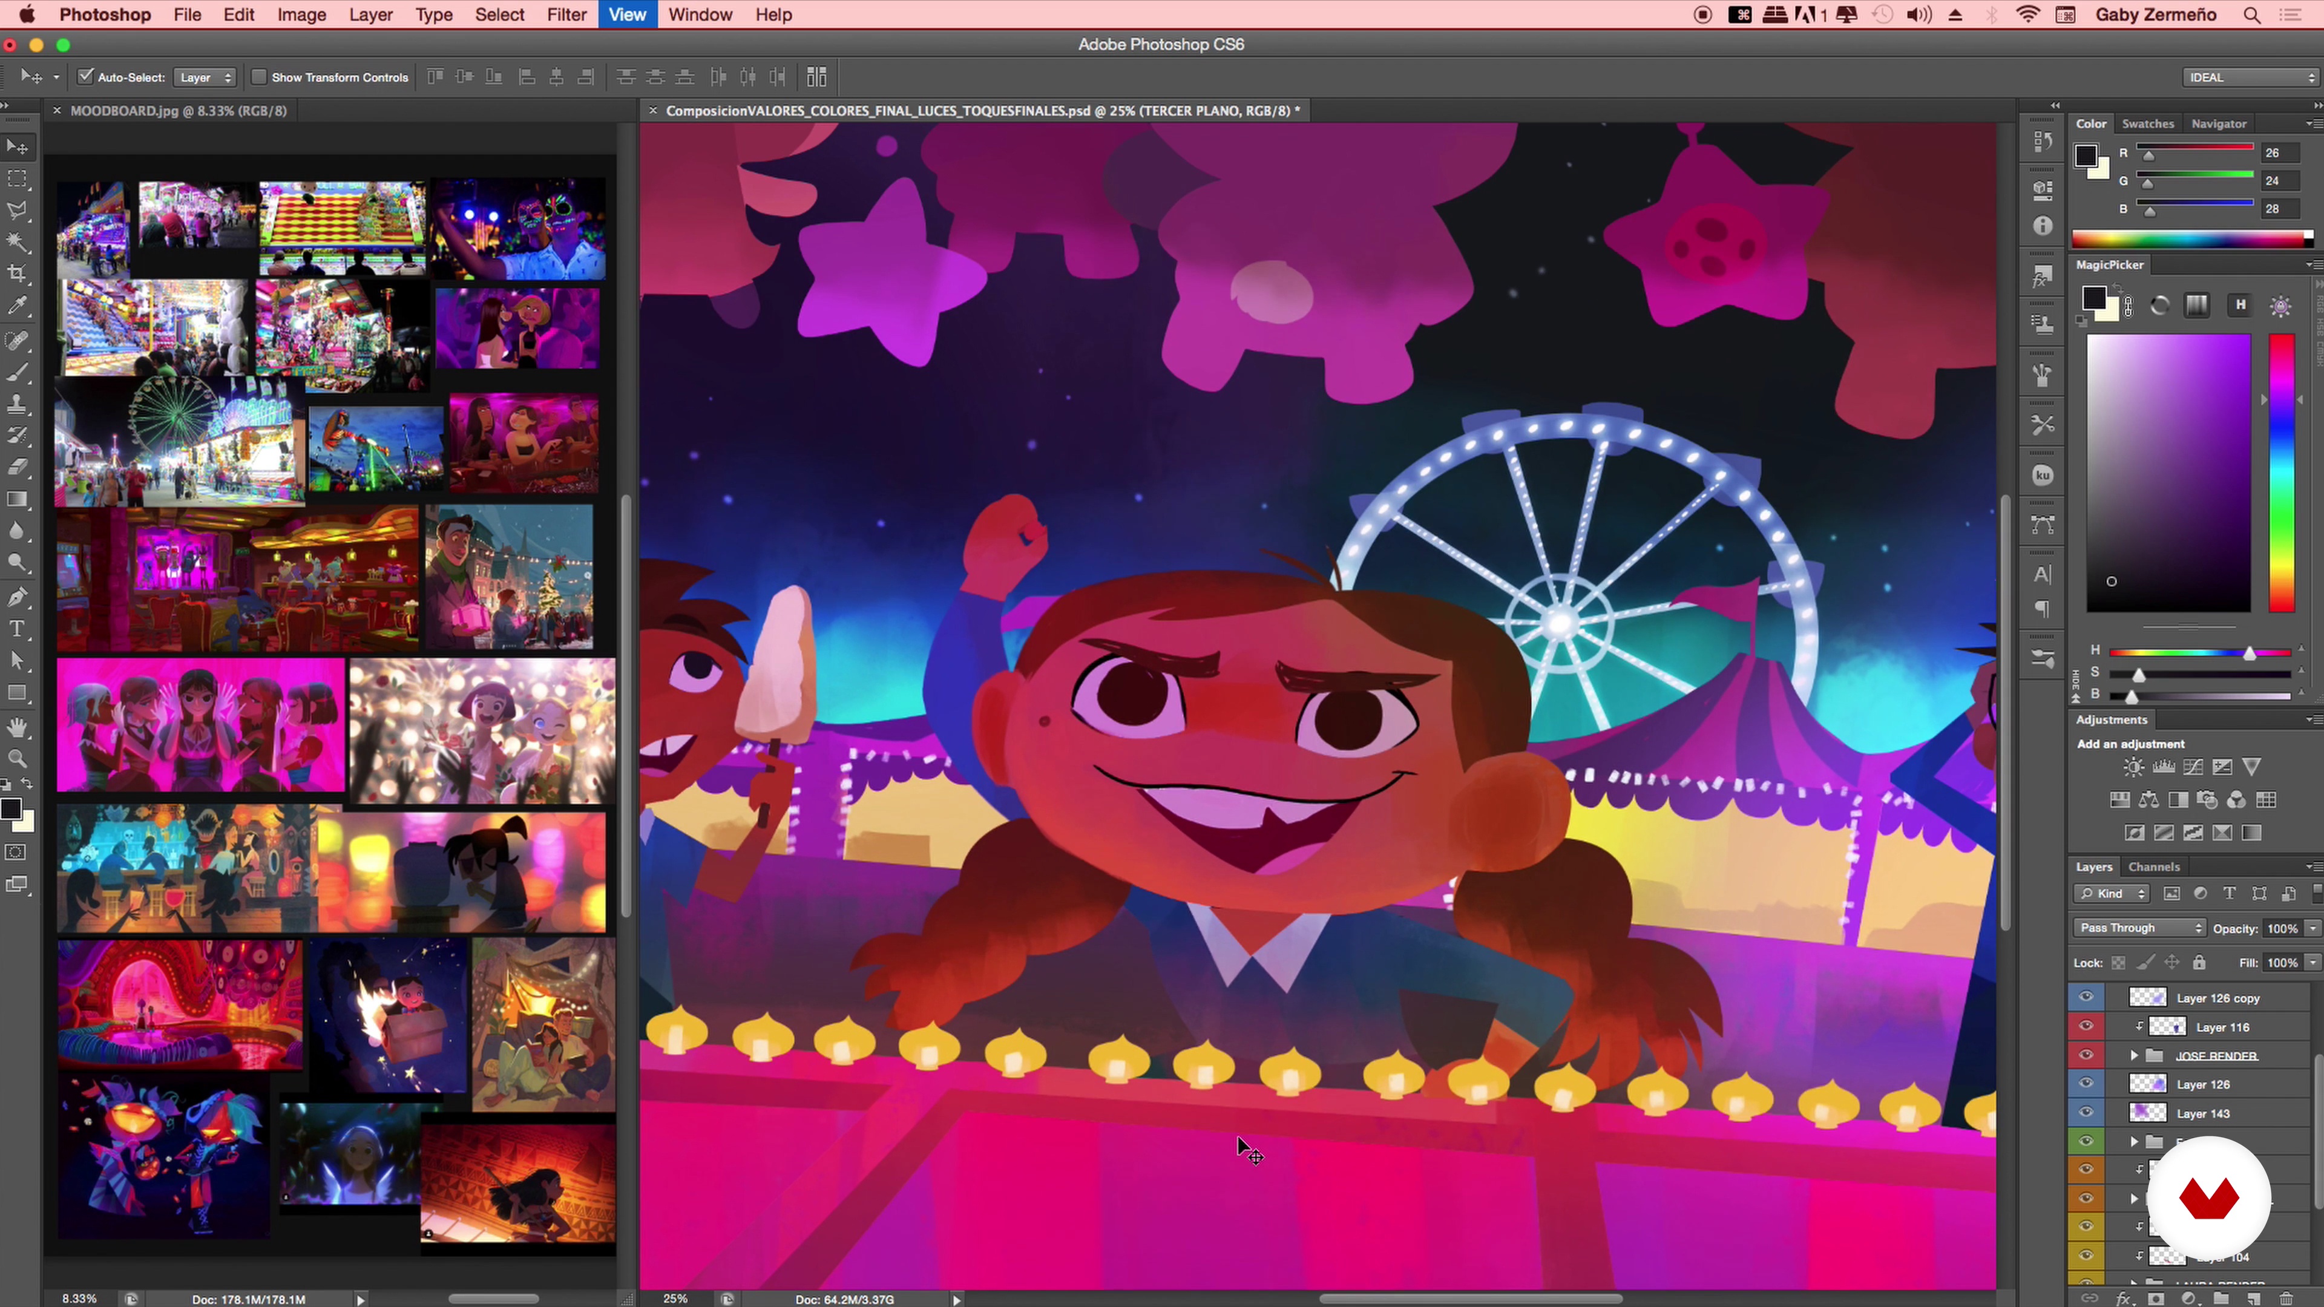Select the Brush tool
This screenshot has width=2324, height=1307.
pos(17,372)
